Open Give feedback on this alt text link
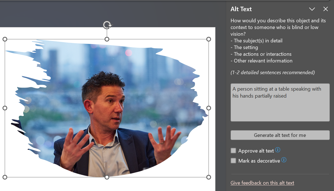Viewport: 334px width, 191px height. 262,183
